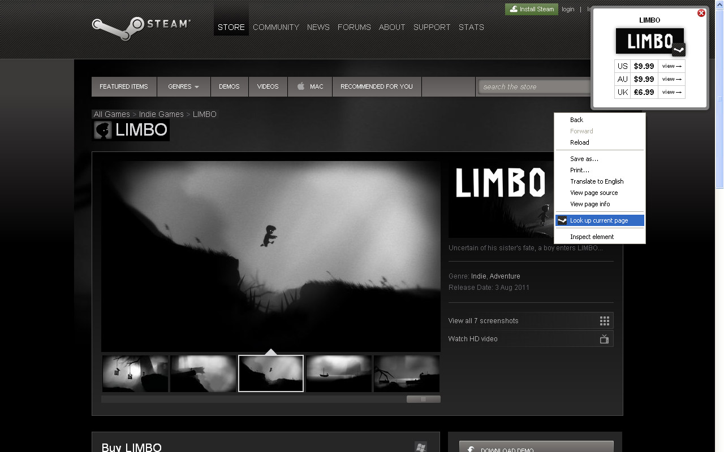Open the VIDEOS store section

268,86
